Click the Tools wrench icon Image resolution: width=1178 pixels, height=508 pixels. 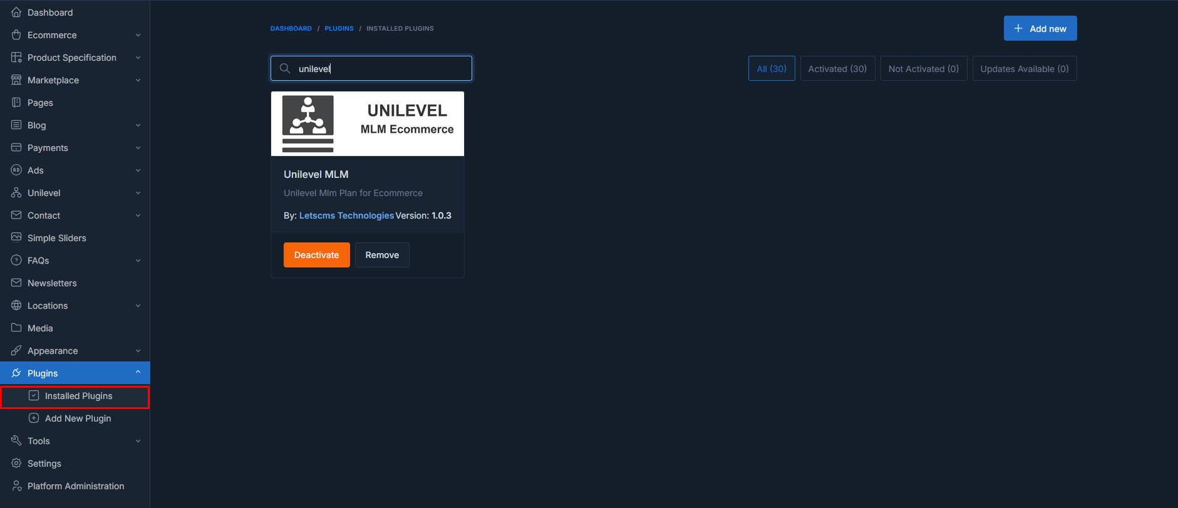(x=16, y=441)
